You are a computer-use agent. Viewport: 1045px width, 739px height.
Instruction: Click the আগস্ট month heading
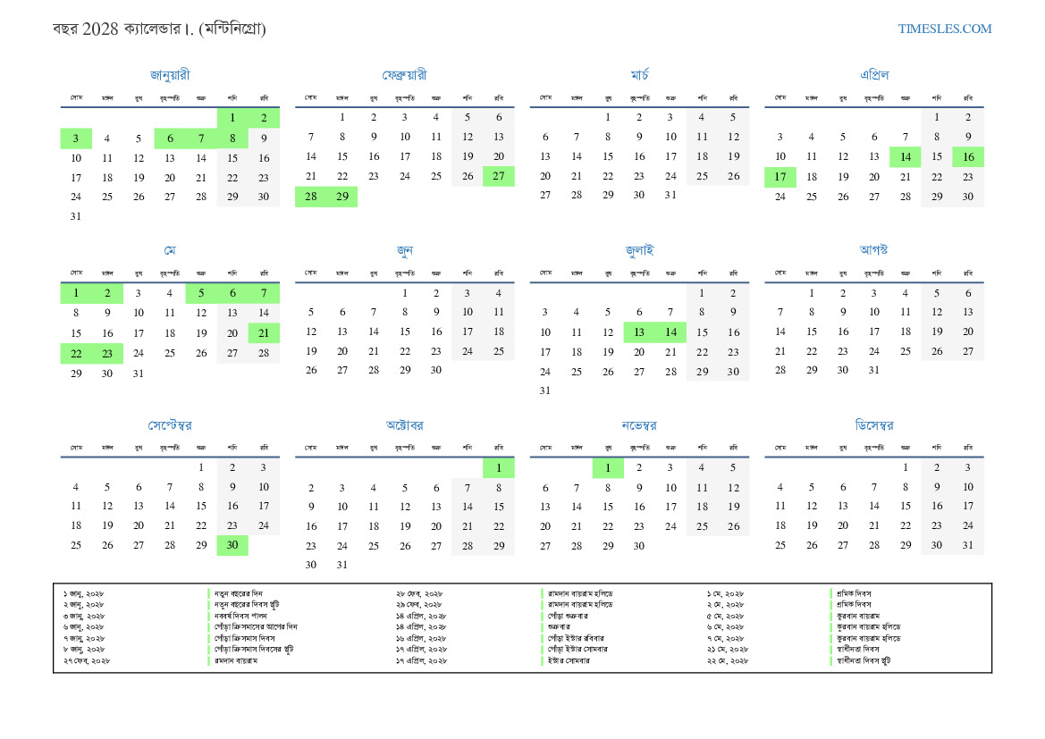point(873,249)
